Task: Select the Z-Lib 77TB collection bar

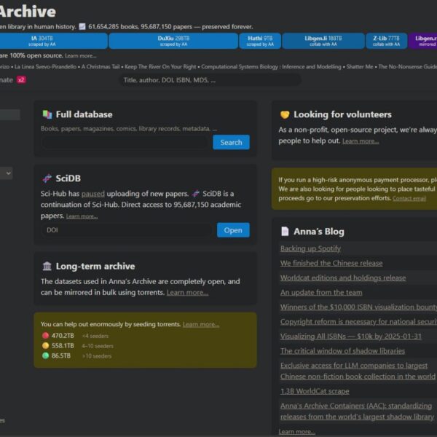Action: 386,41
